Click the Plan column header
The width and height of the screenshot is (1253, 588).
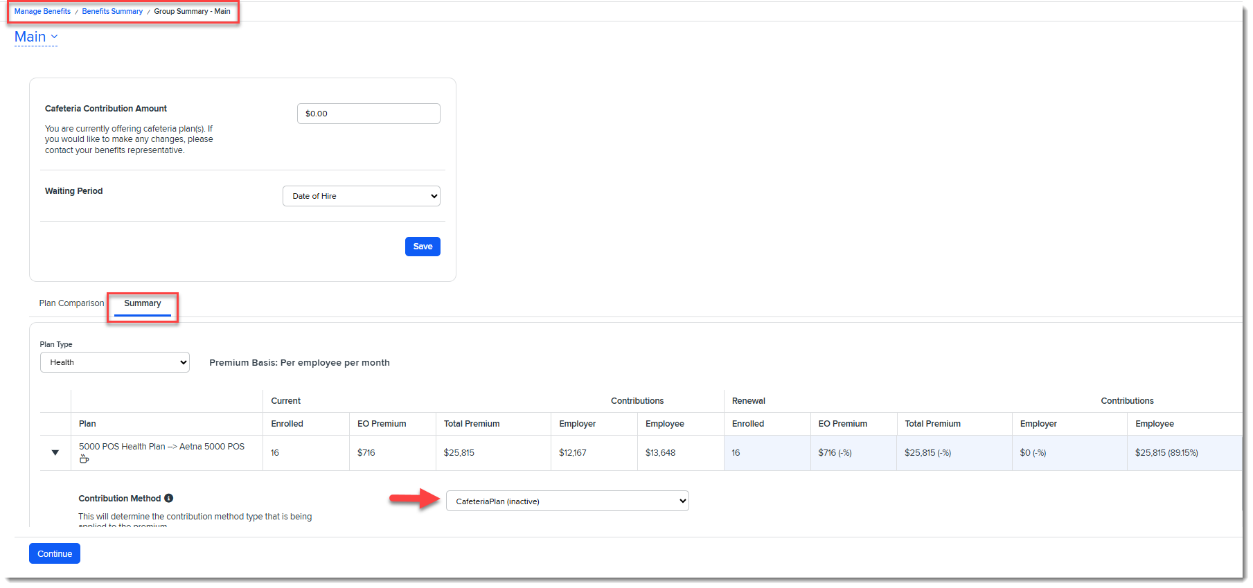click(x=87, y=424)
